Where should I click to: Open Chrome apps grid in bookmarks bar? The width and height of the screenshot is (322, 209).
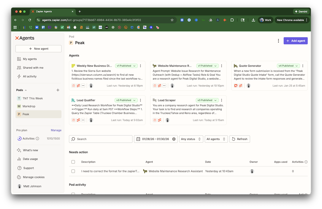15,27
